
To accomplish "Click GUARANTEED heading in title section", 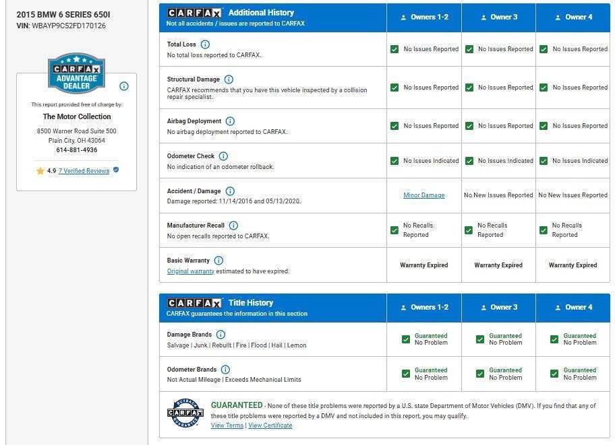I will (x=237, y=405).
